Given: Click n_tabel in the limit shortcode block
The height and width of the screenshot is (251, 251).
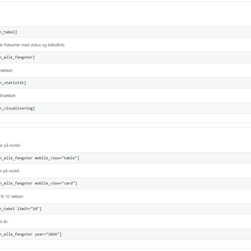Looking at the screenshot, I should pyautogui.click(x=8, y=209).
